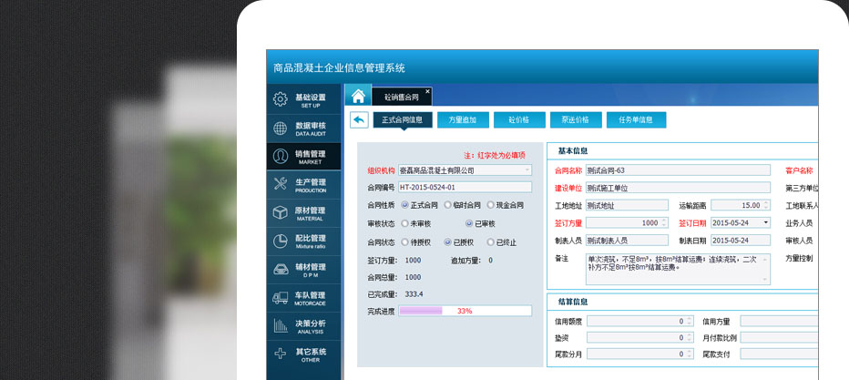The height and width of the screenshot is (380, 849).
Task: Select 临时合同 radio button
Action: point(447,205)
